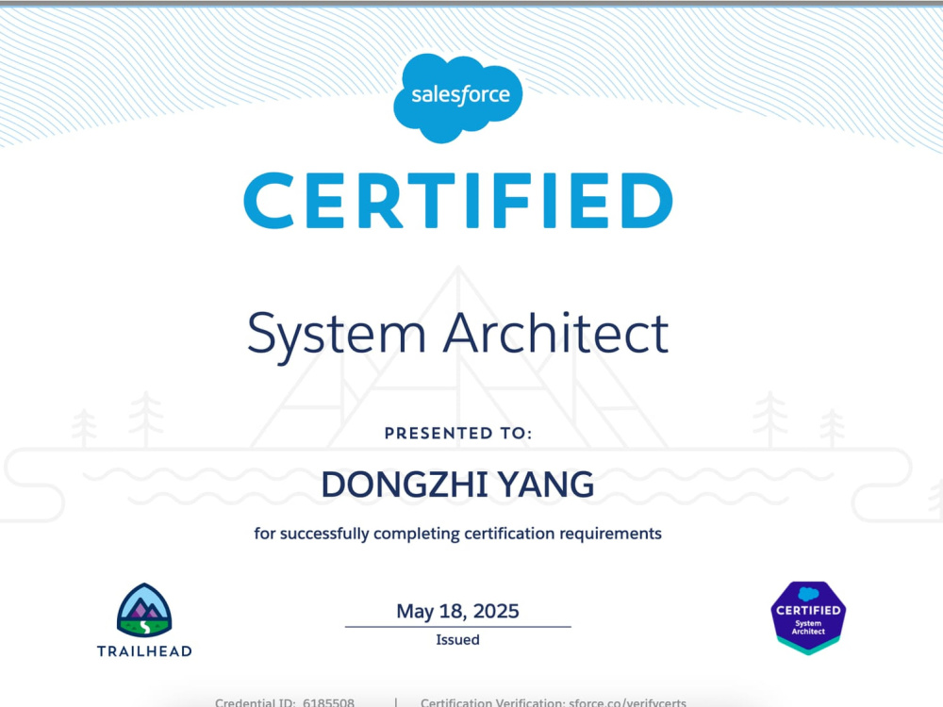Click the date May 18, 2025
Image resolution: width=943 pixels, height=707 pixels.
(457, 611)
